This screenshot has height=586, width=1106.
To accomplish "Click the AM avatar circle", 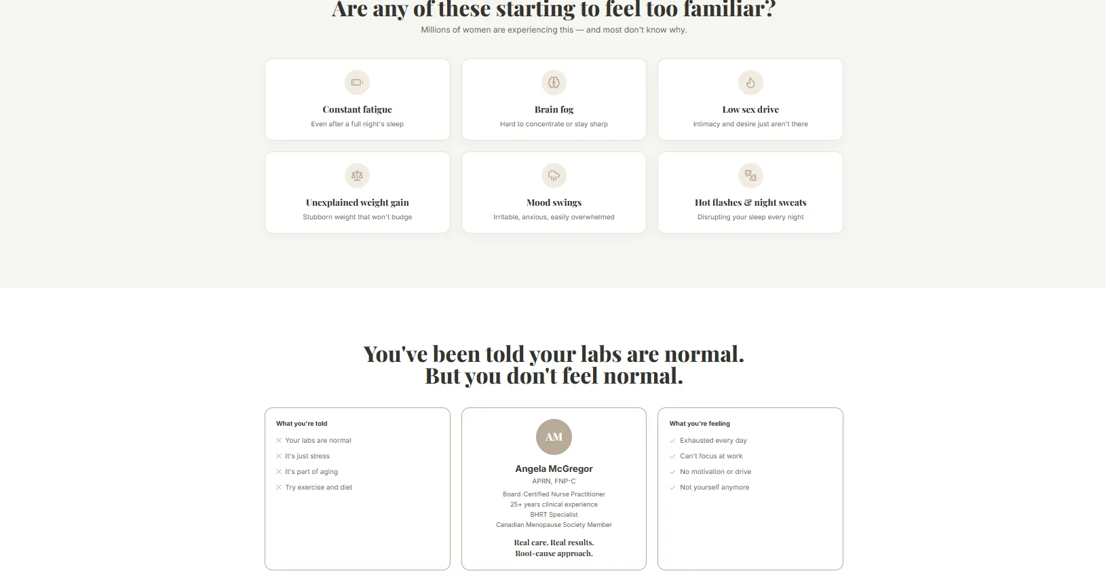I will [554, 437].
